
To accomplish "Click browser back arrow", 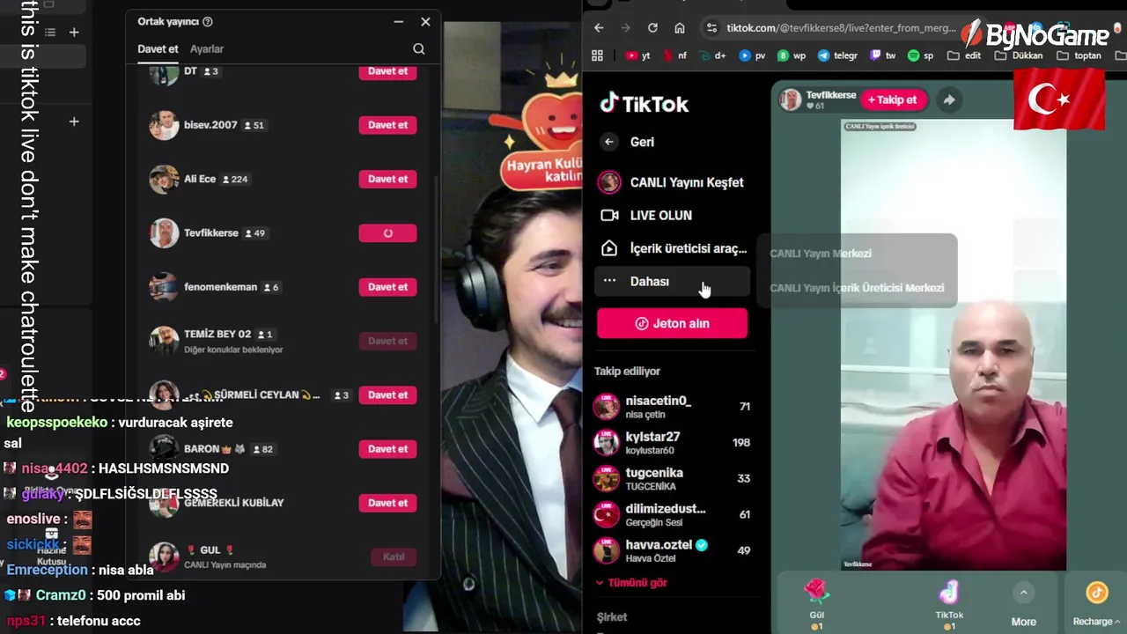I will (599, 28).
